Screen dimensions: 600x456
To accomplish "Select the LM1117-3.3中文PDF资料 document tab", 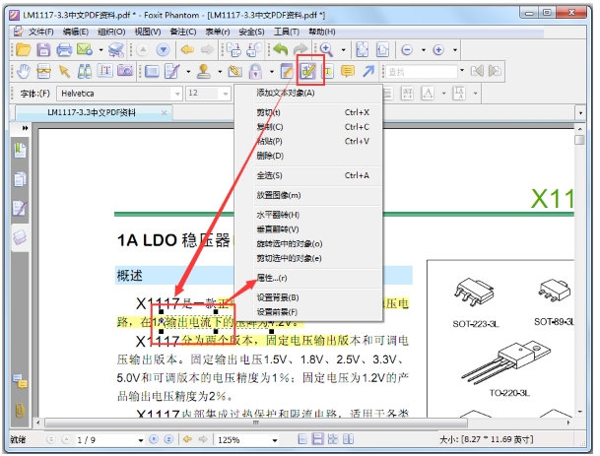I will pos(91,113).
